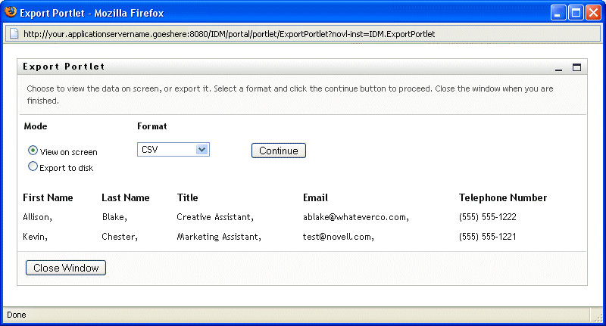606x326 pixels.
Task: Minimize the Export Portlet panel
Action: pyautogui.click(x=559, y=67)
